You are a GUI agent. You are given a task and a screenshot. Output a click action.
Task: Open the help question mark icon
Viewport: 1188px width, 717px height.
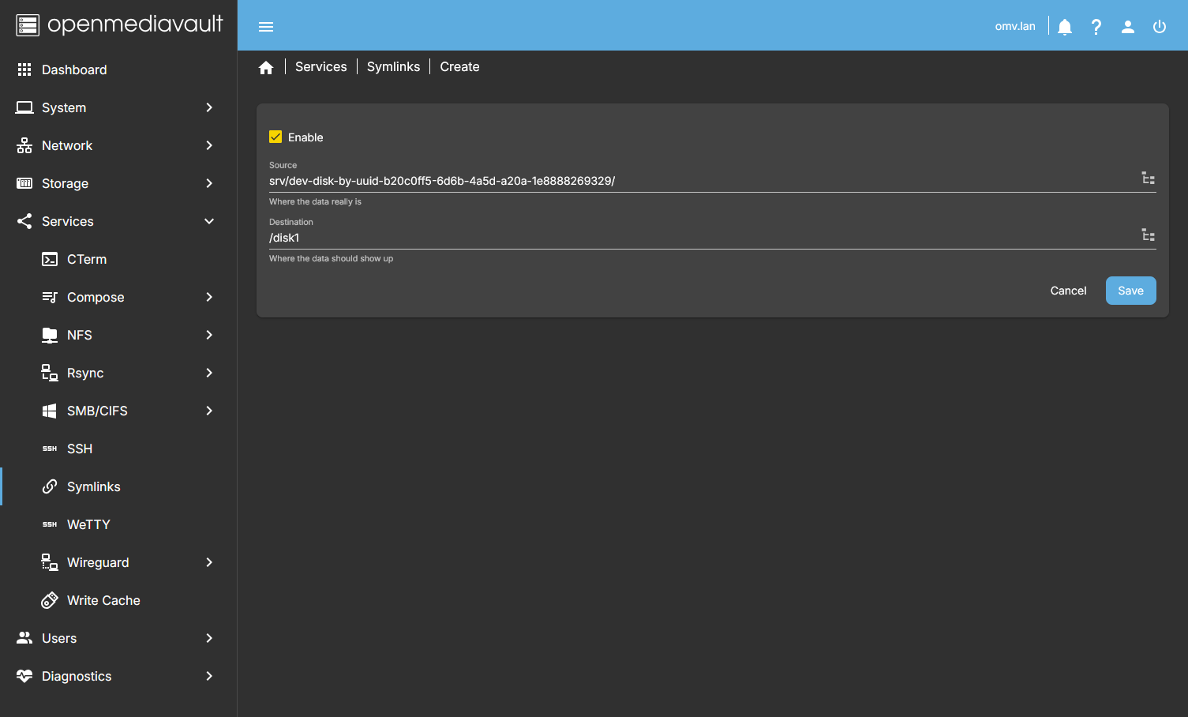[1096, 26]
